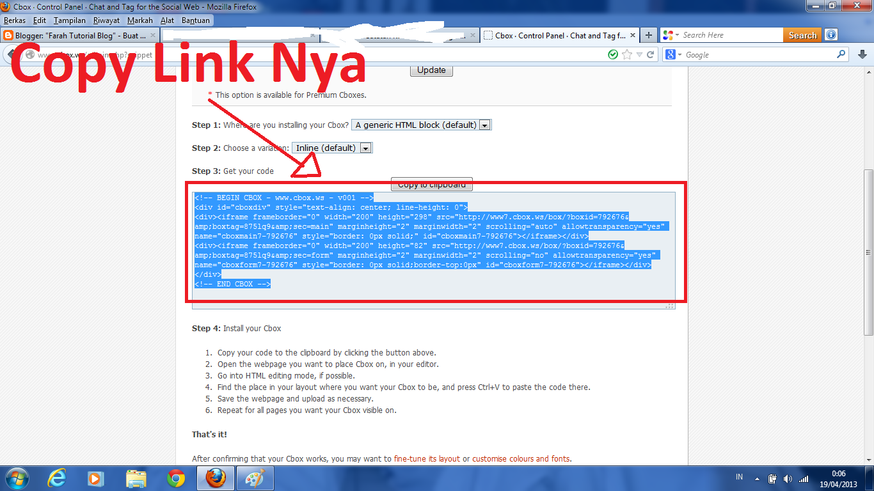Bookmark this page with the star icon

click(628, 55)
